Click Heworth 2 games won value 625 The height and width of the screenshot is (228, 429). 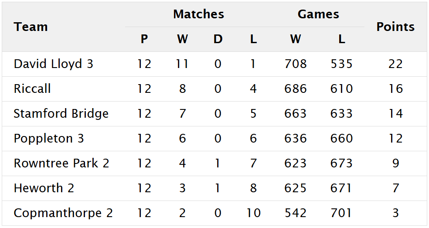(x=296, y=188)
